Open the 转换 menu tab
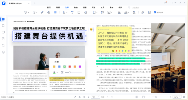This screenshot has width=188, height=100. pos(76,8)
